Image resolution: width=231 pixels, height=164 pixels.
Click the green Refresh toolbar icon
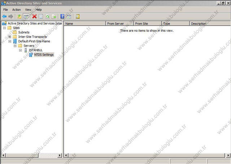47,17
